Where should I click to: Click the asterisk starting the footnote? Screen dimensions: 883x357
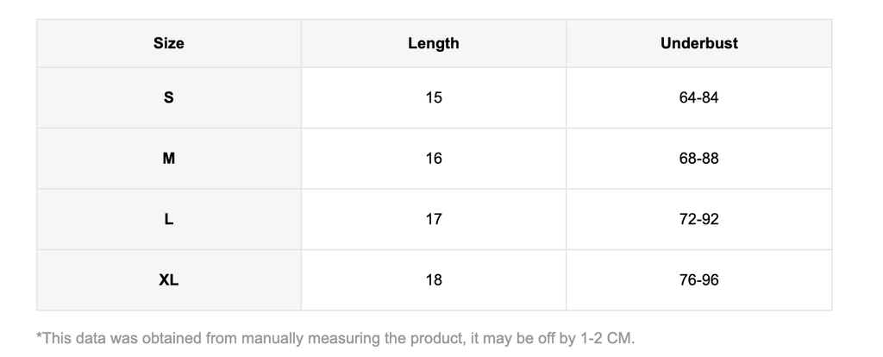(39, 335)
